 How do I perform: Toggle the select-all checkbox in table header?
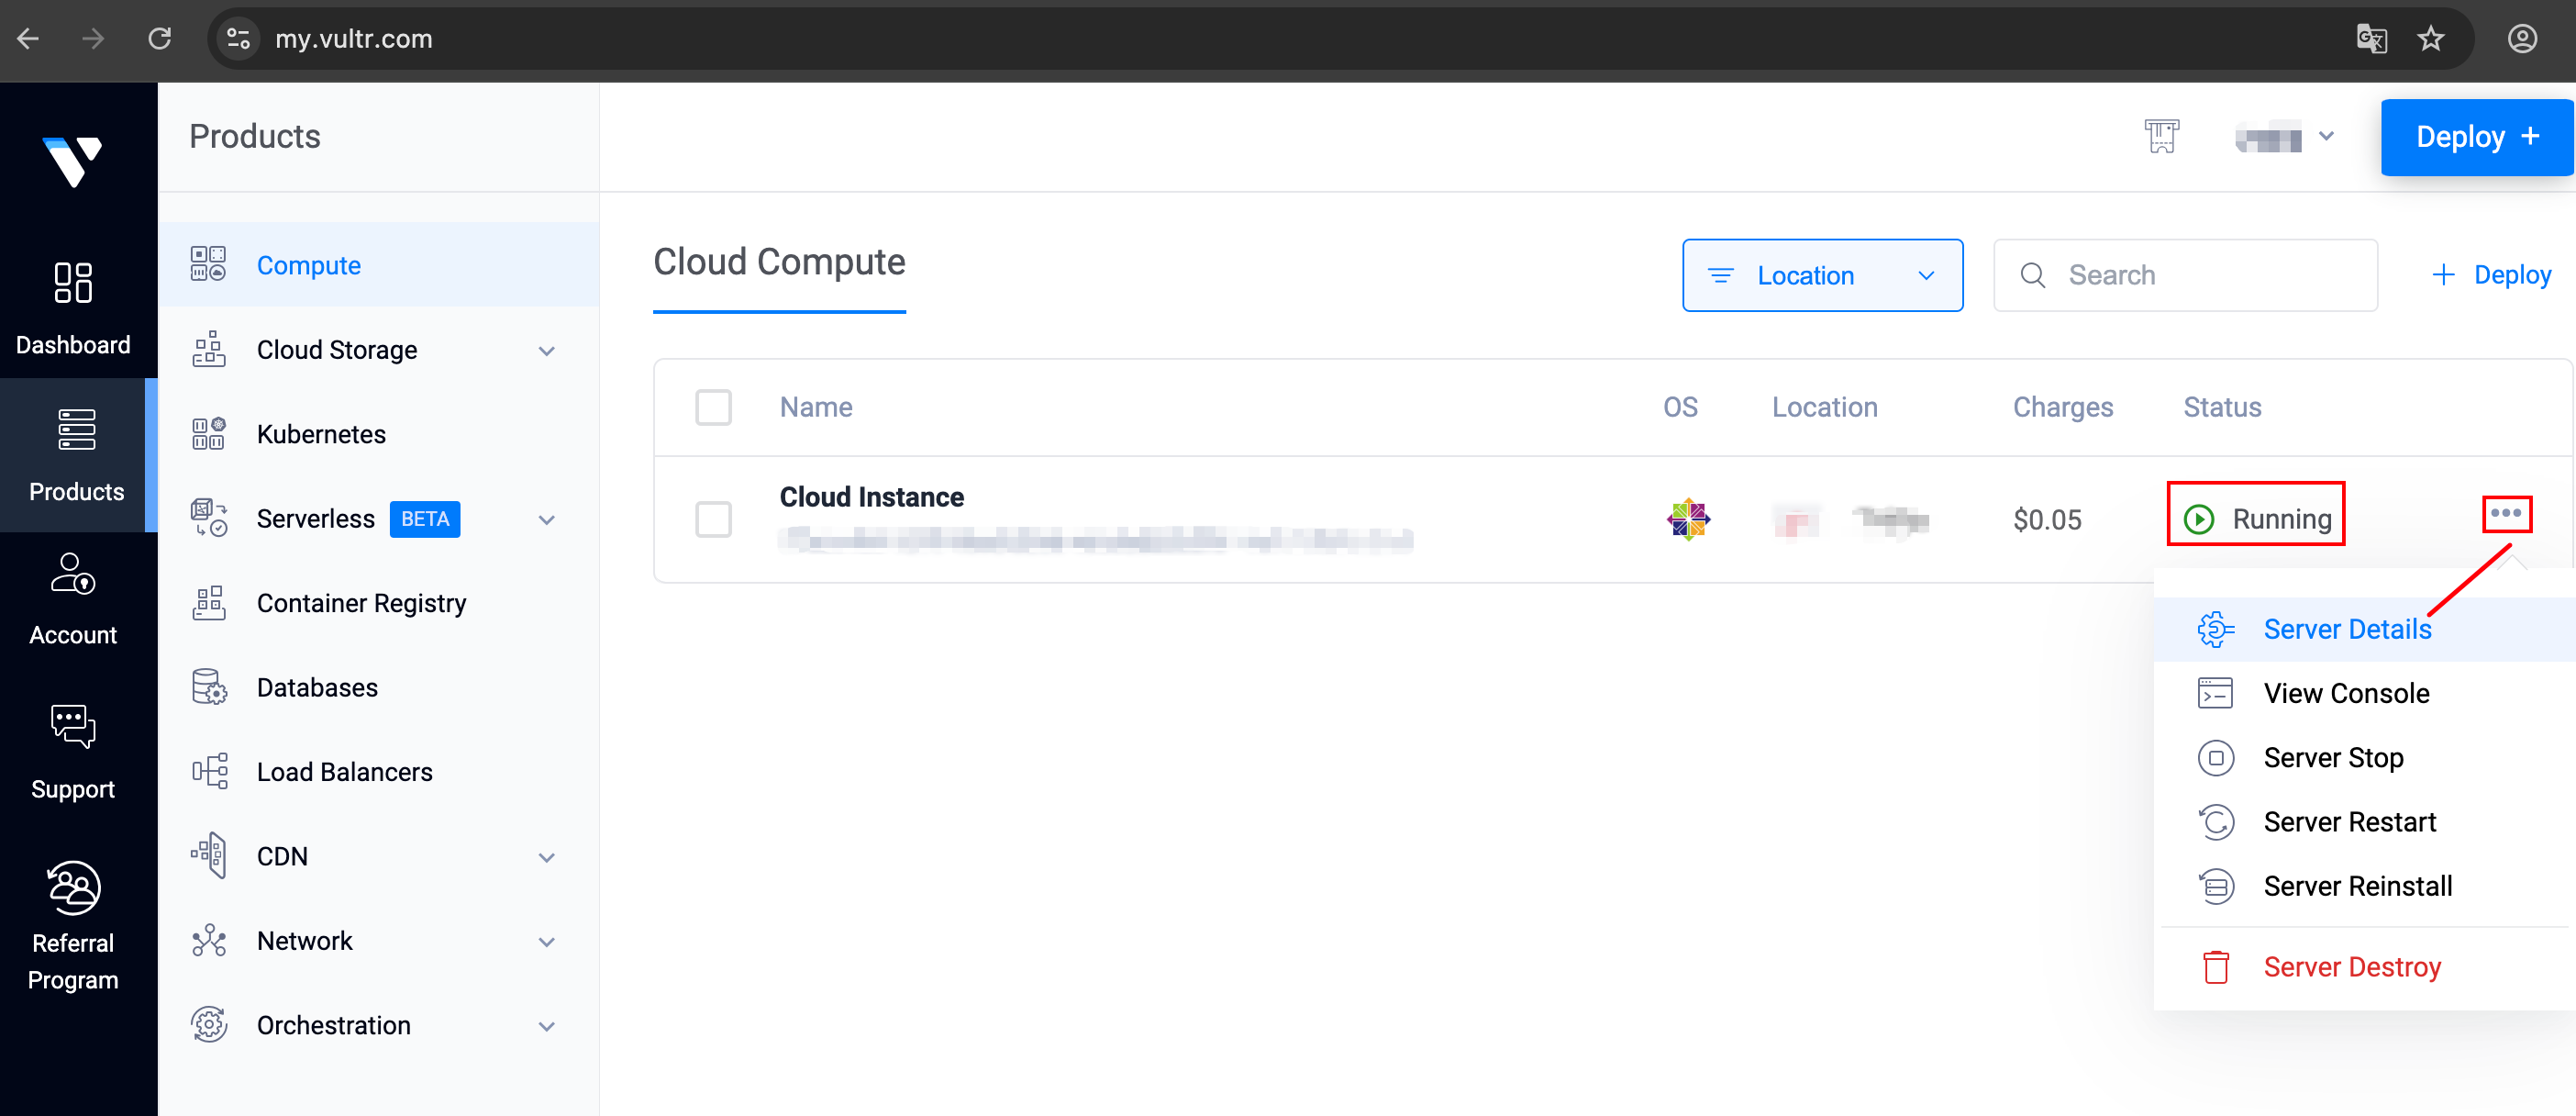[x=713, y=408]
